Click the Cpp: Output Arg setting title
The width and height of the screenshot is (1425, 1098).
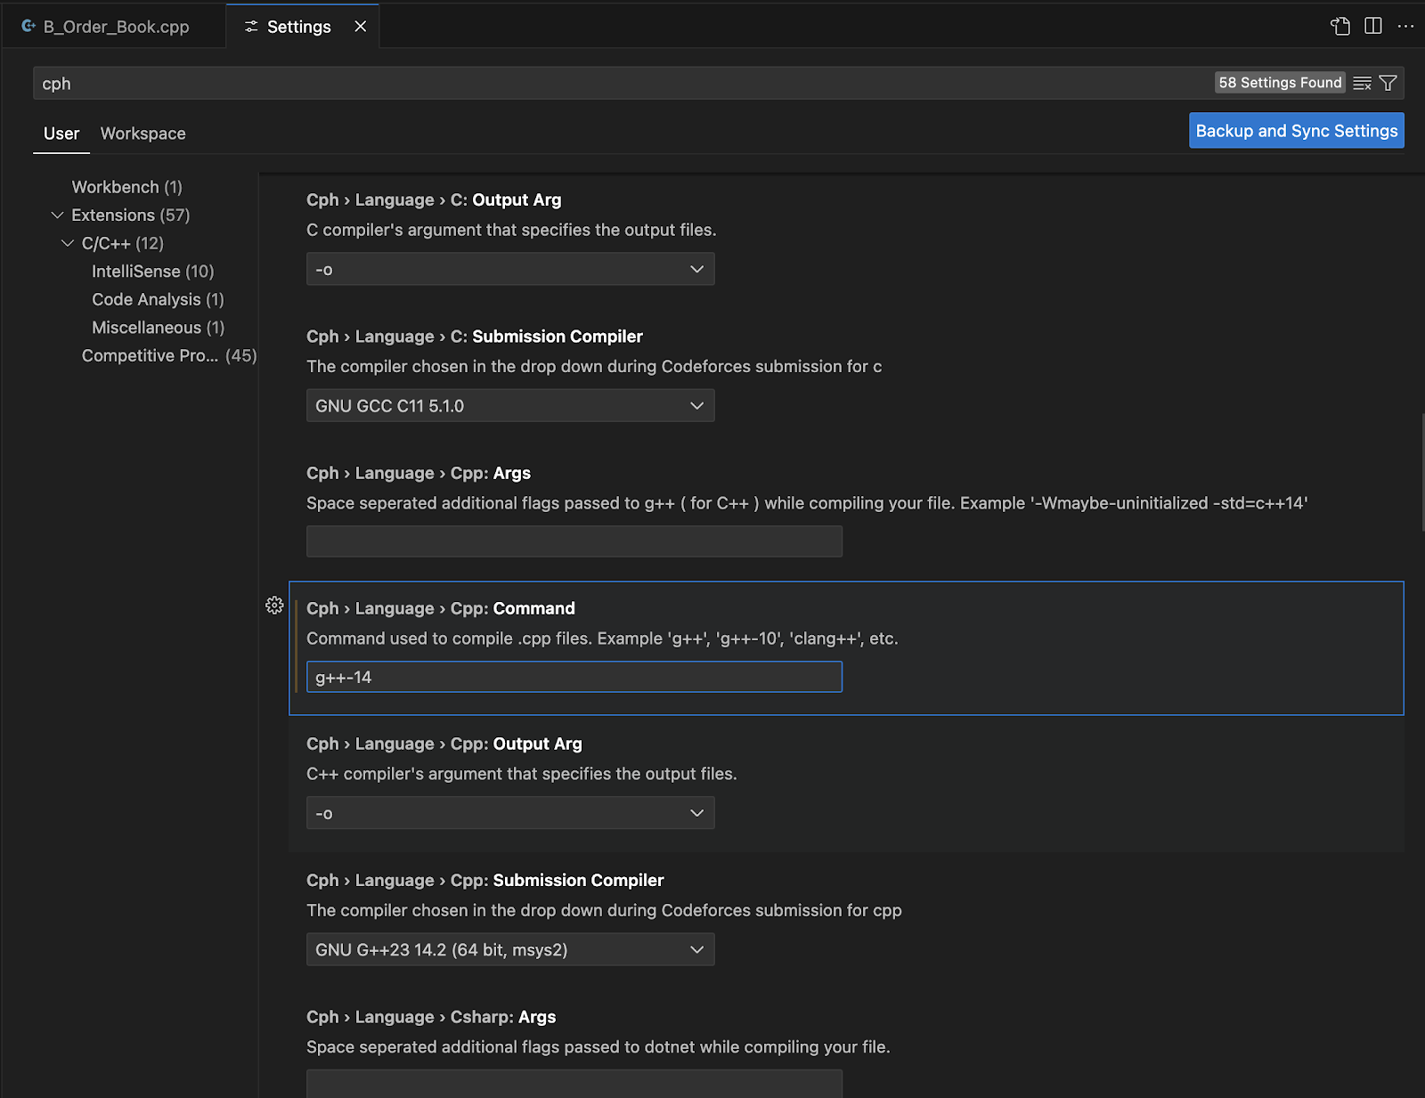coord(444,744)
